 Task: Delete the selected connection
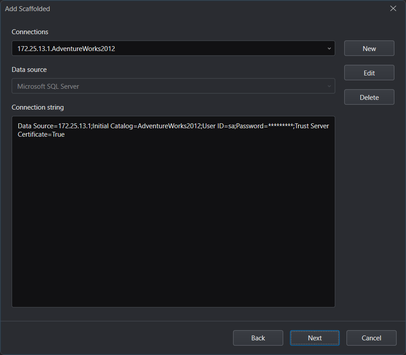[x=369, y=97]
